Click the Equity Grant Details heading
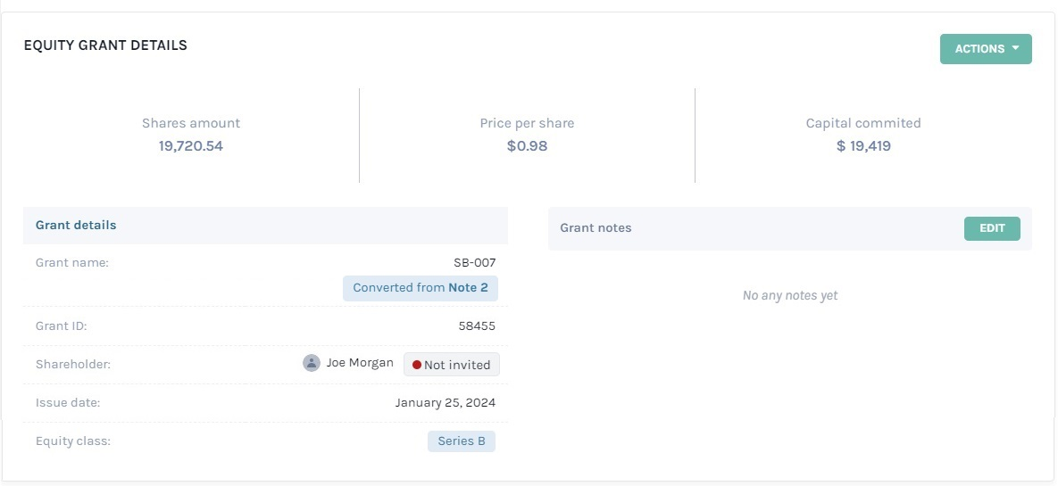1058x486 pixels. click(x=105, y=45)
